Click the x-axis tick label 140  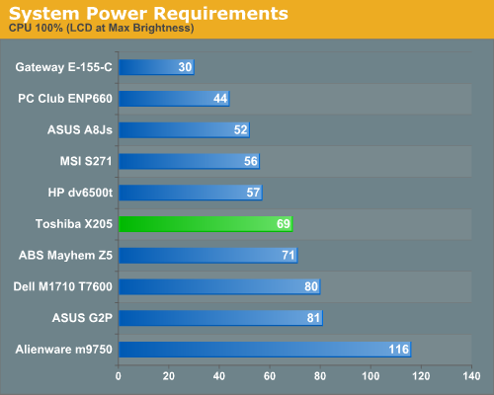[x=471, y=376]
